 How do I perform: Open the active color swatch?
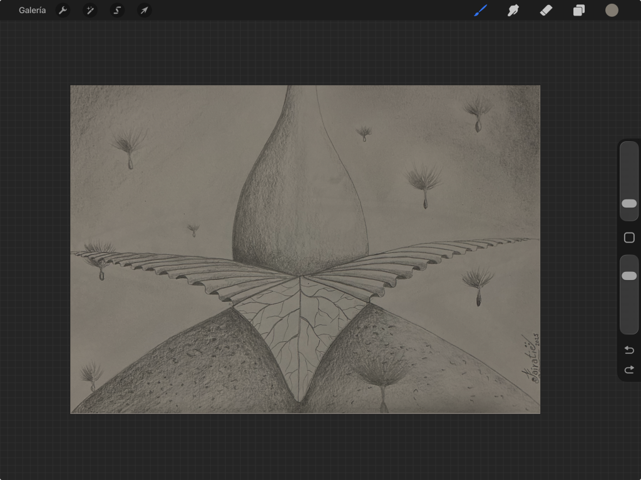(612, 10)
